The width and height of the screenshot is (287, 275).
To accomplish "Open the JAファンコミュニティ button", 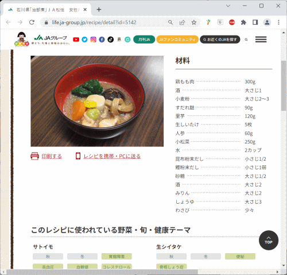I will (x=177, y=40).
